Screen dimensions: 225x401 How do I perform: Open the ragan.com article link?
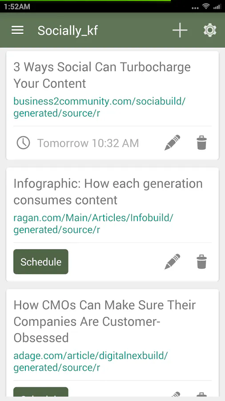tap(93, 224)
